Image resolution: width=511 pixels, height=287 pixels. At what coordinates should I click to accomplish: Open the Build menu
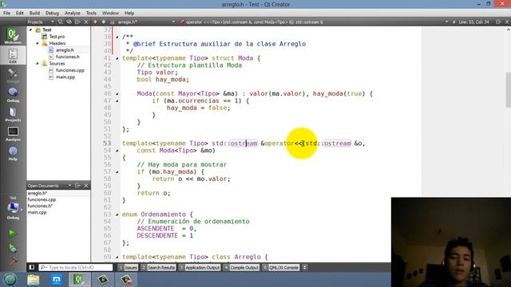34,13
